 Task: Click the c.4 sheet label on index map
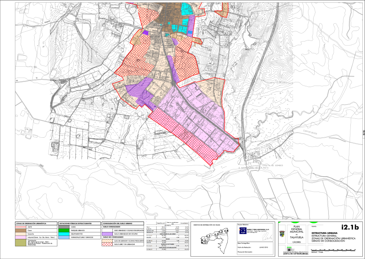pos(226,230)
